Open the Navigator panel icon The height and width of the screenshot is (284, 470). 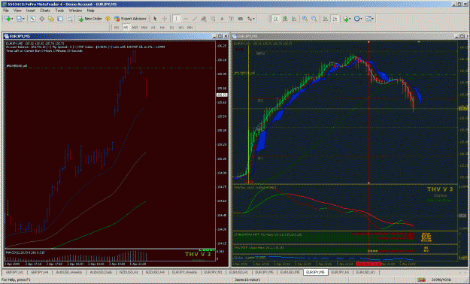[x=51, y=19]
